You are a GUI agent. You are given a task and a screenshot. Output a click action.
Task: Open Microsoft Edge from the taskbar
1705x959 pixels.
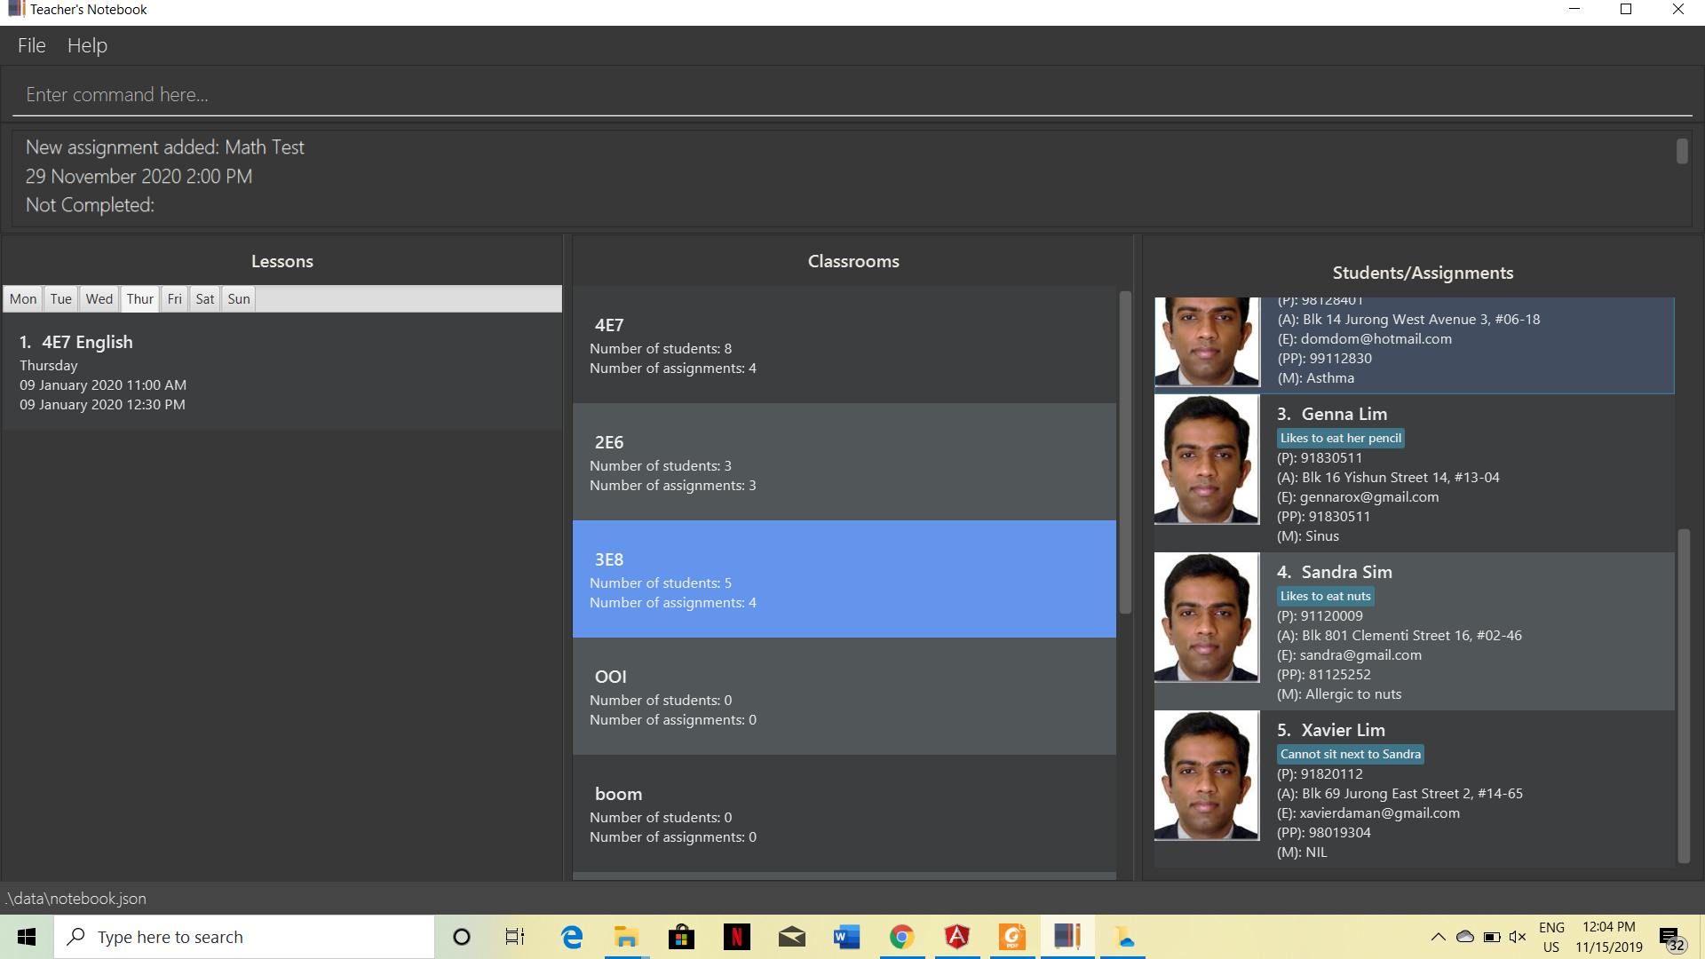[x=572, y=937]
